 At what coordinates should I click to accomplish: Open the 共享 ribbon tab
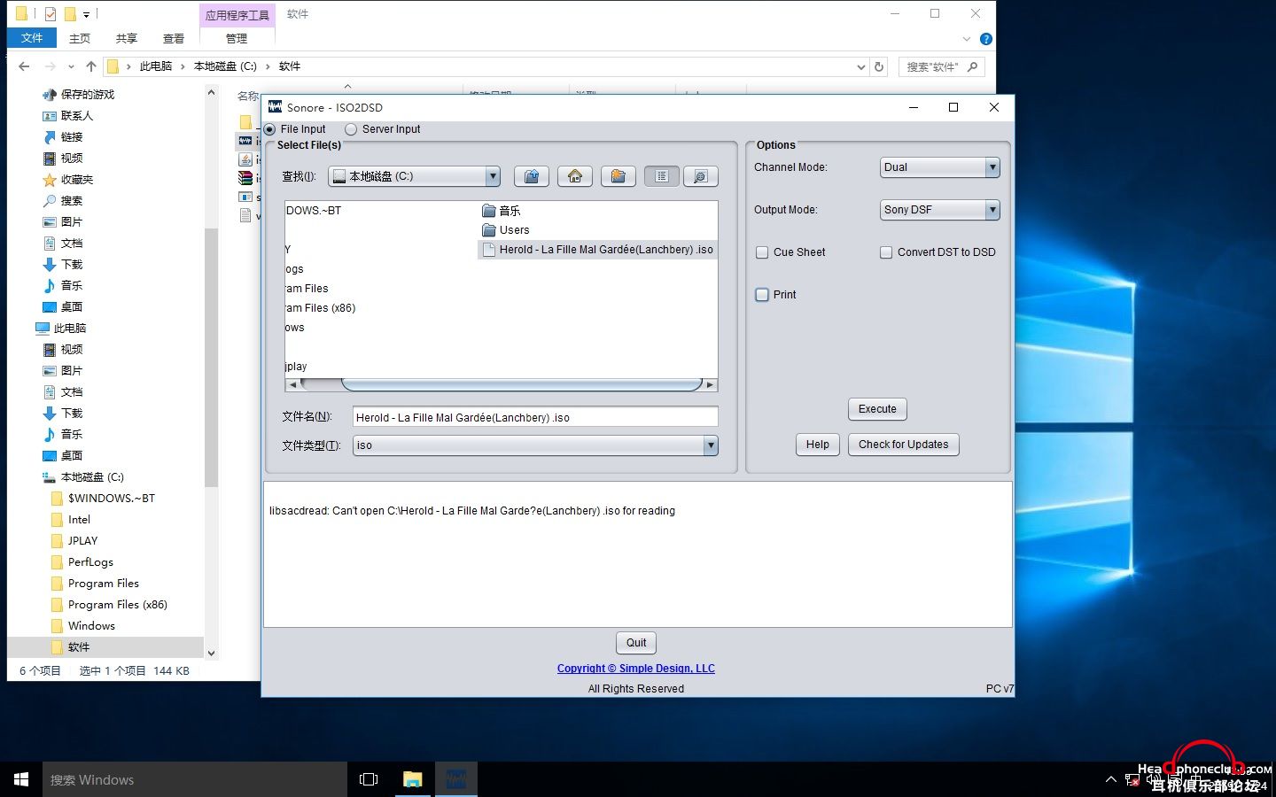pyautogui.click(x=127, y=38)
